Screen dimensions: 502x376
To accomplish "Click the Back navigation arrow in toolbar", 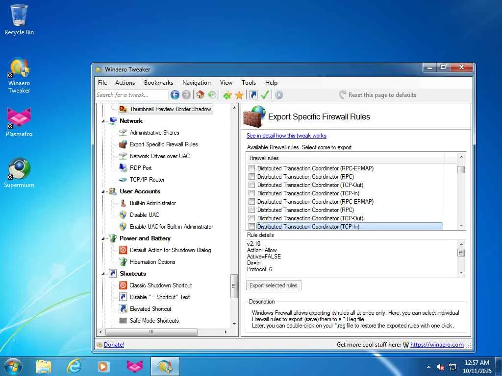I will pos(175,94).
